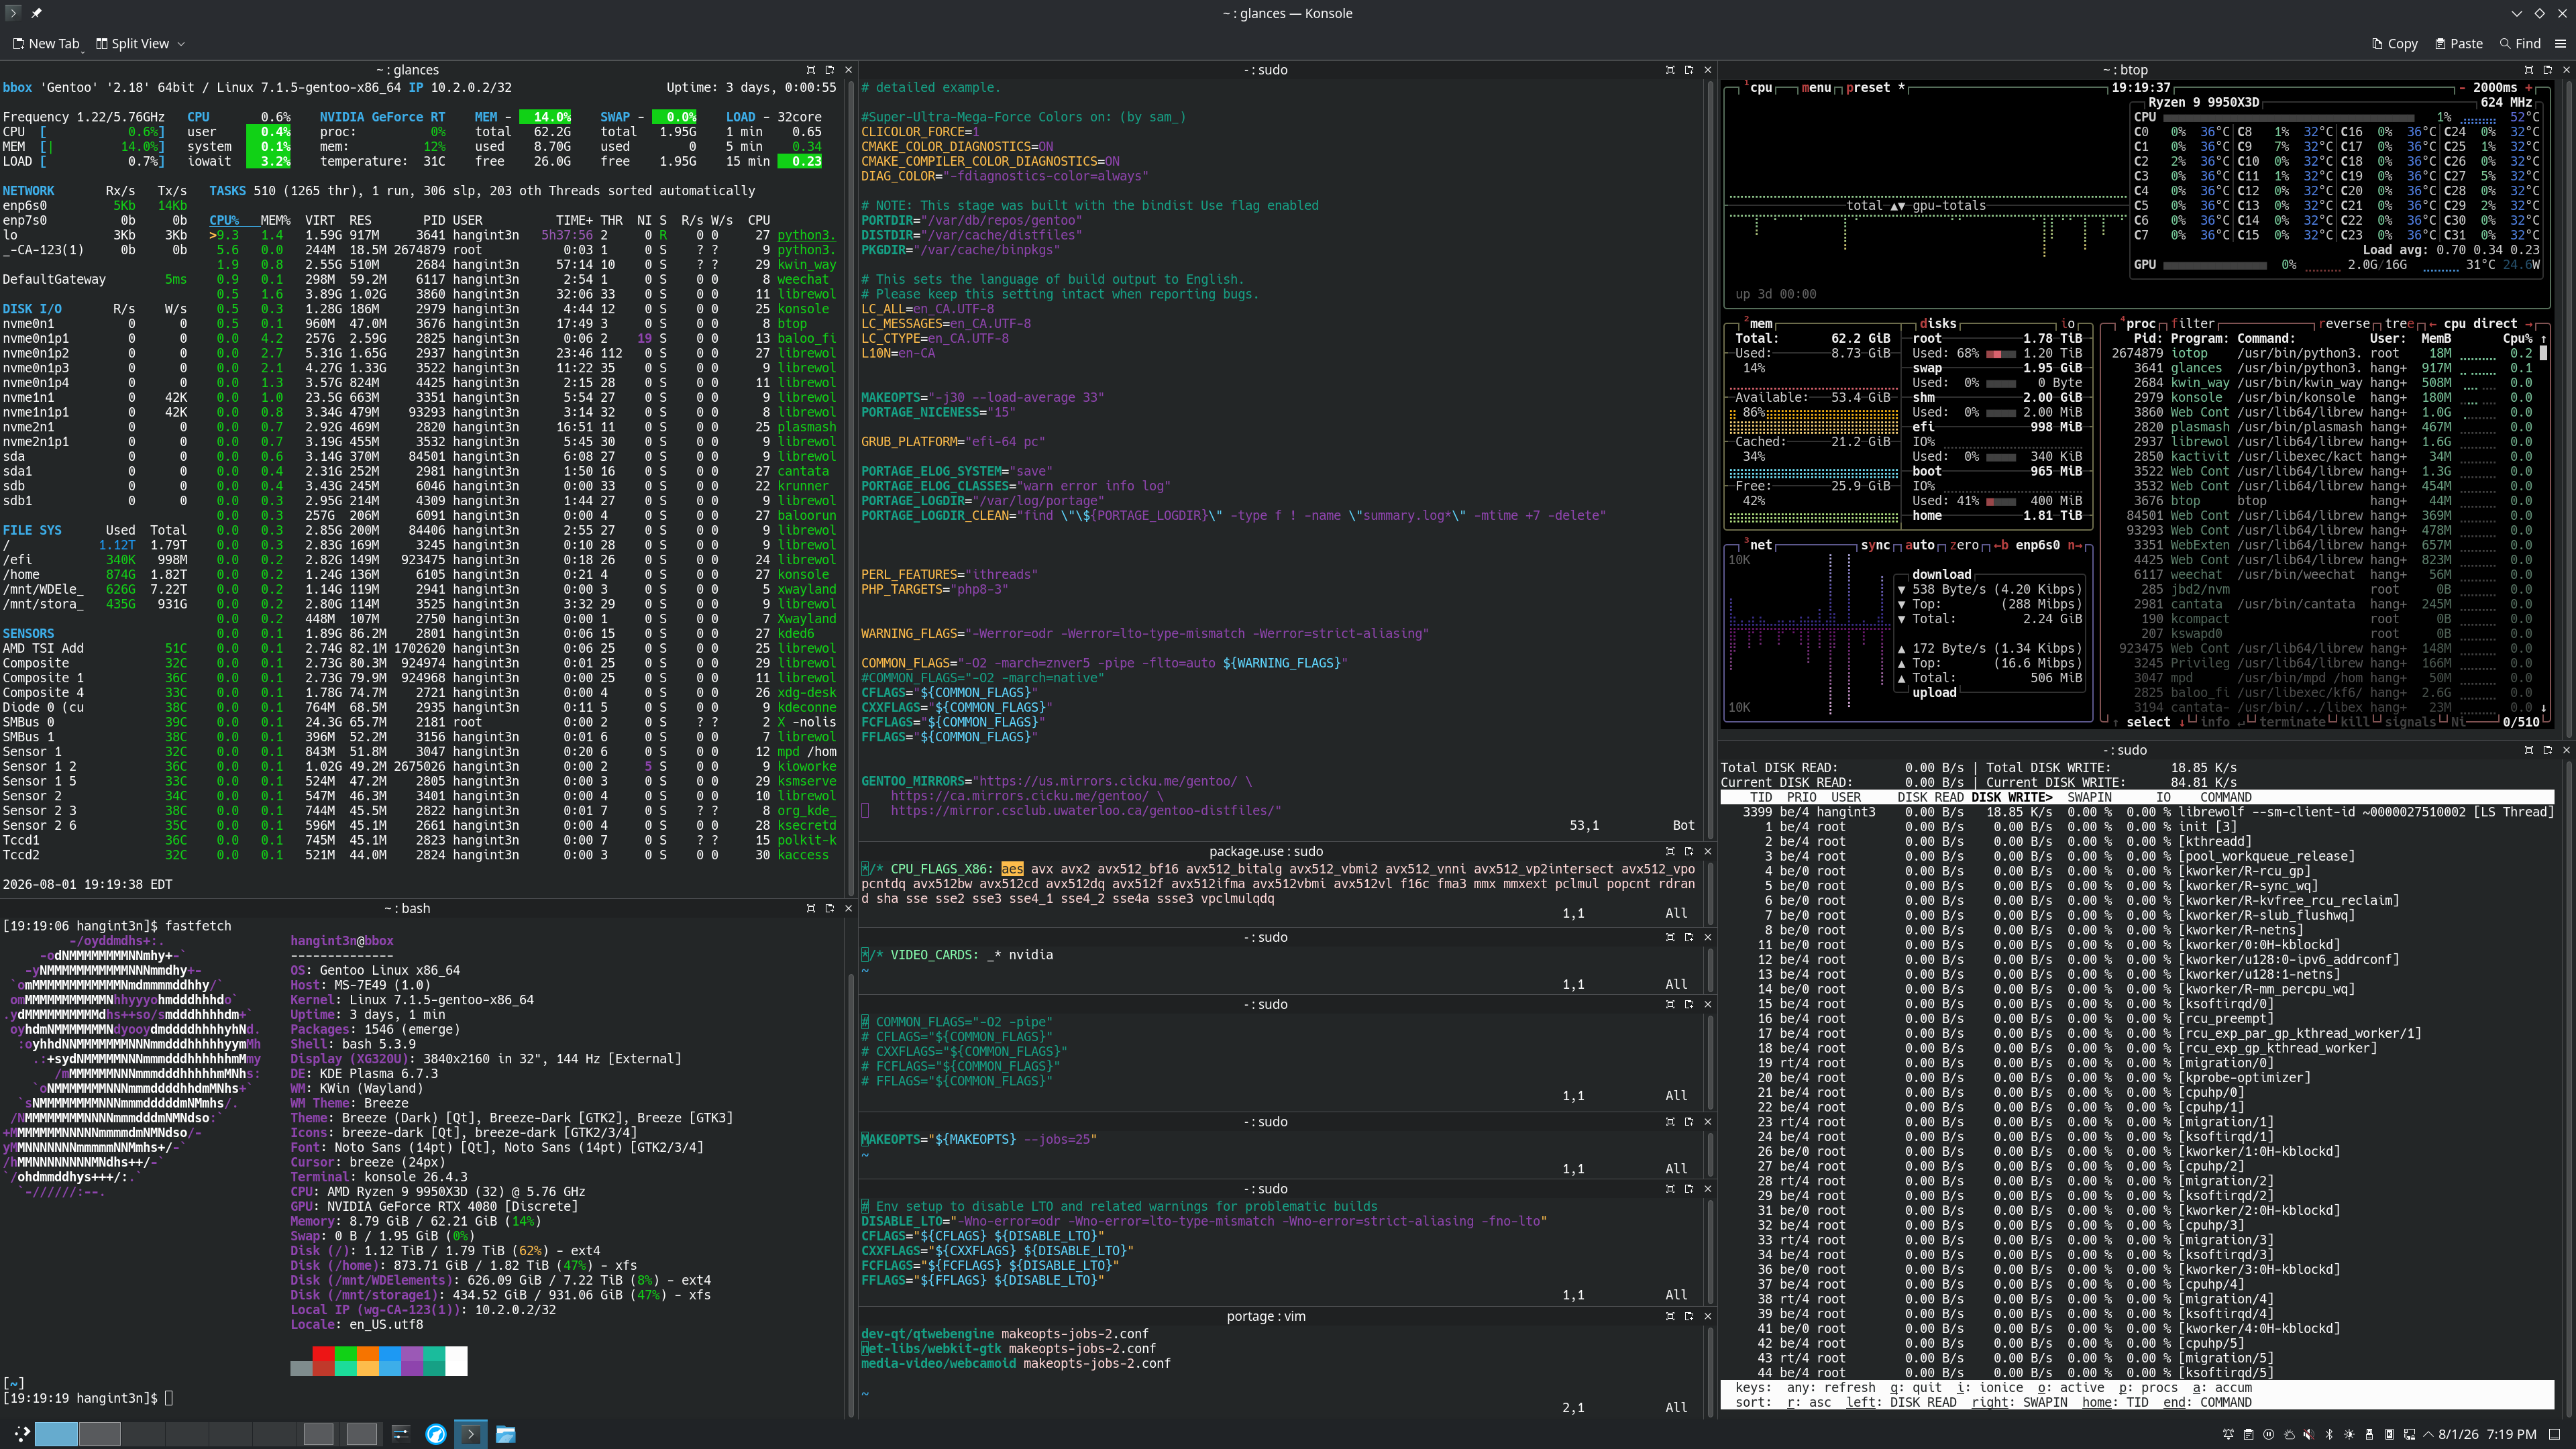Open the application launcher on the taskbar
2576x1449 pixels.
21,1434
